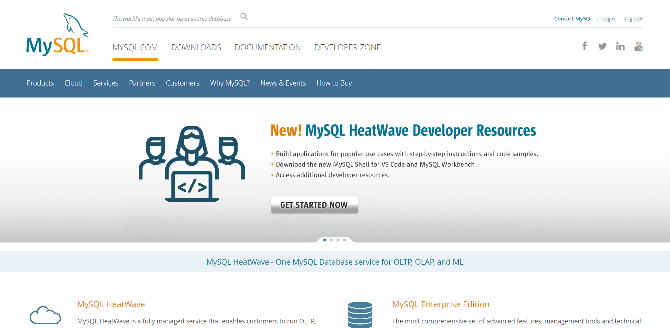
Task: Click the GET STARTED NOW button
Action: [314, 204]
